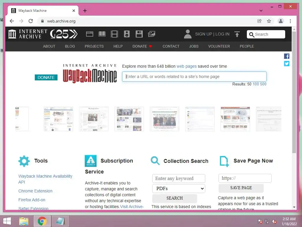Open Firefox Add-on link
This screenshot has height=227, width=302.
point(32,200)
